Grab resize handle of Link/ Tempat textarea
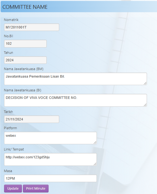 pyautogui.click(x=95, y=164)
